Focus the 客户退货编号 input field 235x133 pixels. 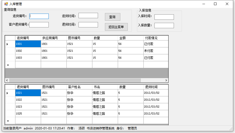(x=39, y=25)
